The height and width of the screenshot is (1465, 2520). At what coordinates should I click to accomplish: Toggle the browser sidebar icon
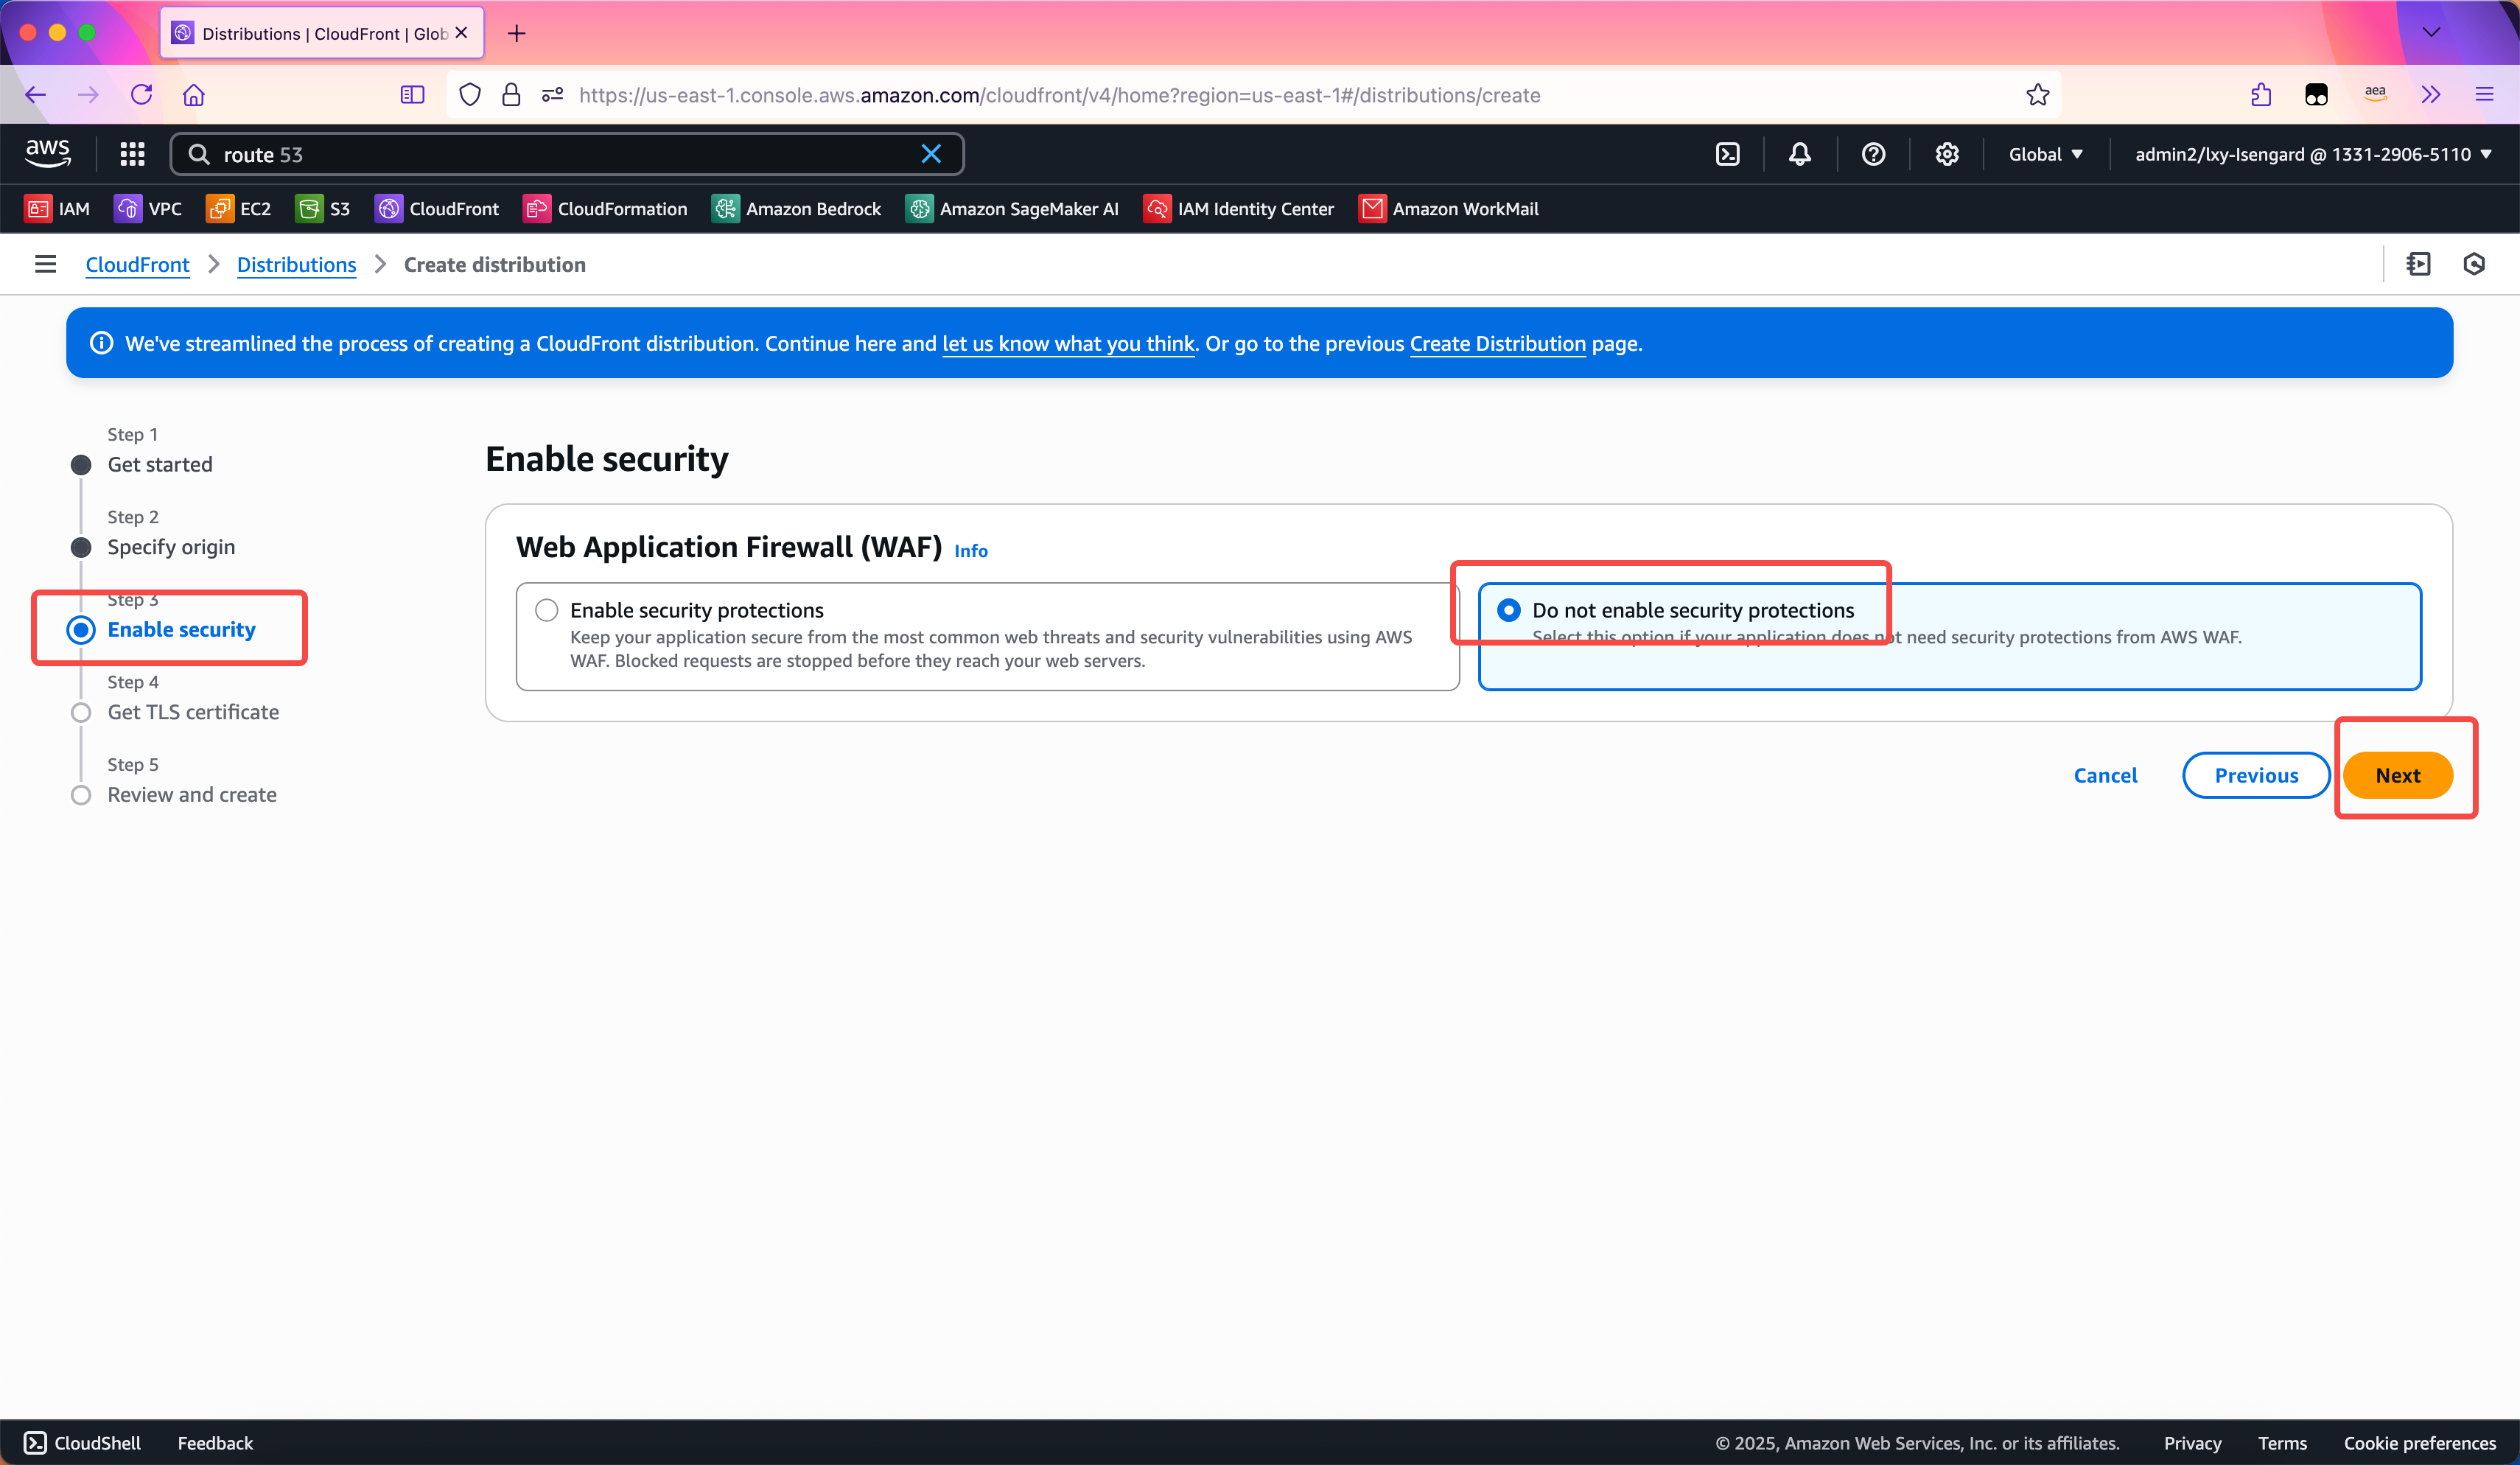point(412,95)
